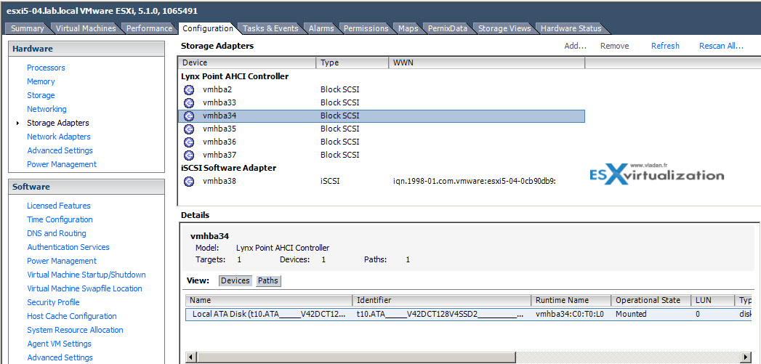
Task: Go to the Tasks & Events tab
Action: coord(270,28)
